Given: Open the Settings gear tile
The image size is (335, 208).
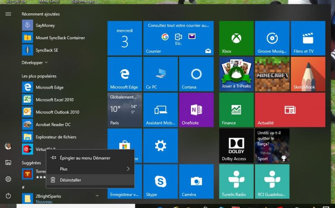Looking at the screenshot, I should point(160,145).
